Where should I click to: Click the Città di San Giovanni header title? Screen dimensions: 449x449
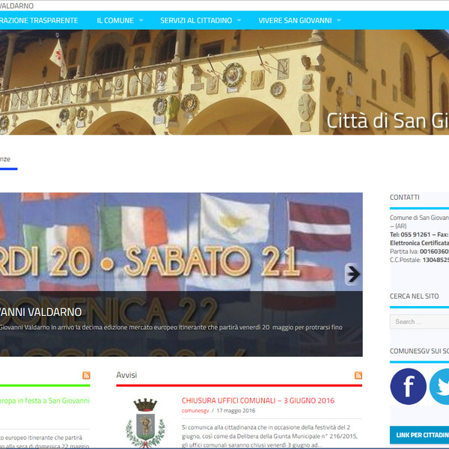(x=388, y=120)
